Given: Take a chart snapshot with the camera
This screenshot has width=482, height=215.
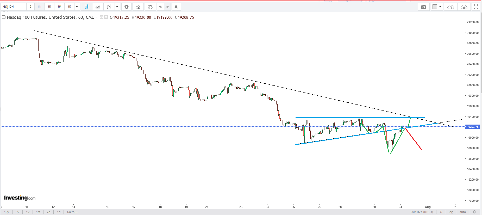Looking at the screenshot, I should [x=424, y=7].
